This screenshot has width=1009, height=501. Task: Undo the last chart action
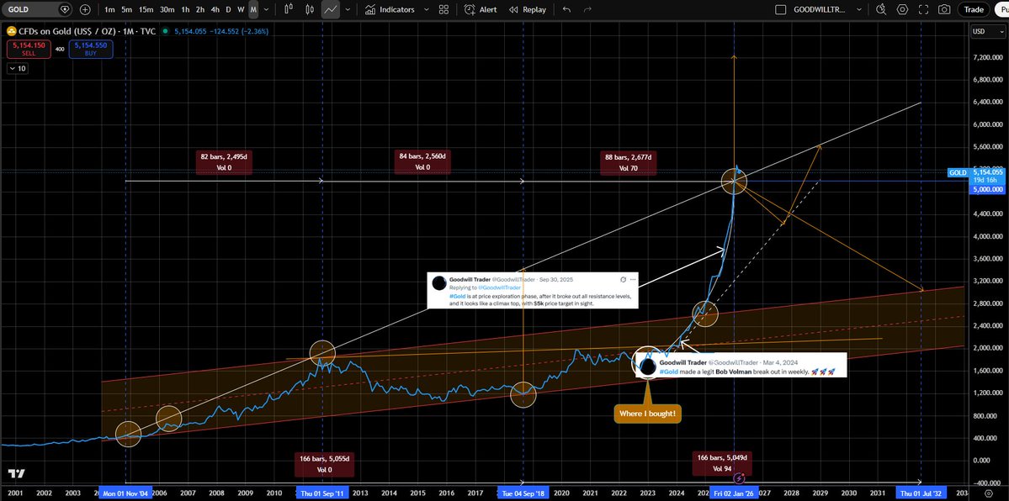pyautogui.click(x=566, y=9)
